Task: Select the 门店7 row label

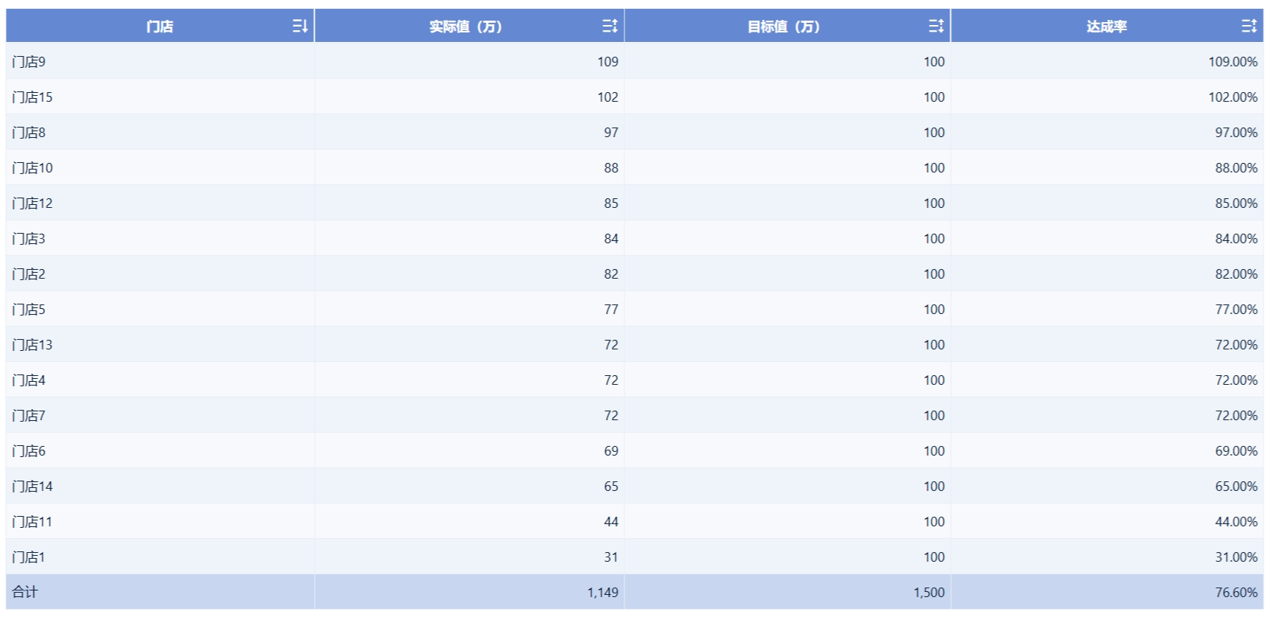Action: pos(29,416)
